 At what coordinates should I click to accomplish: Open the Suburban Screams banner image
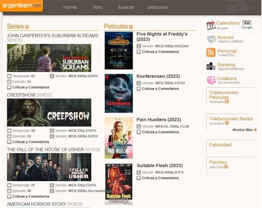coord(49,58)
